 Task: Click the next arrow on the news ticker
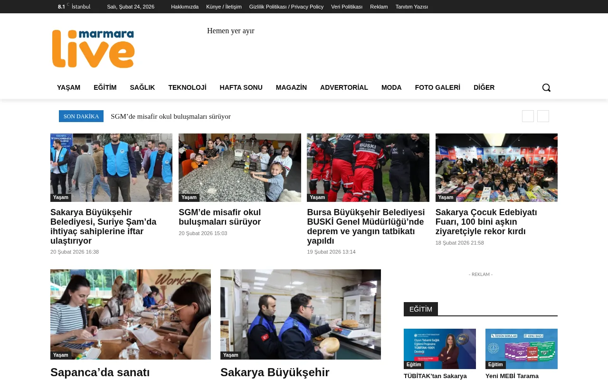coord(543,116)
